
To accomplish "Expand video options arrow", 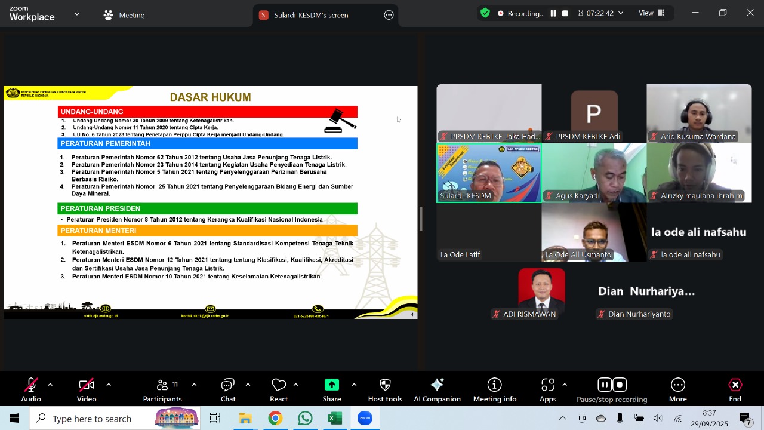I will (x=109, y=385).
